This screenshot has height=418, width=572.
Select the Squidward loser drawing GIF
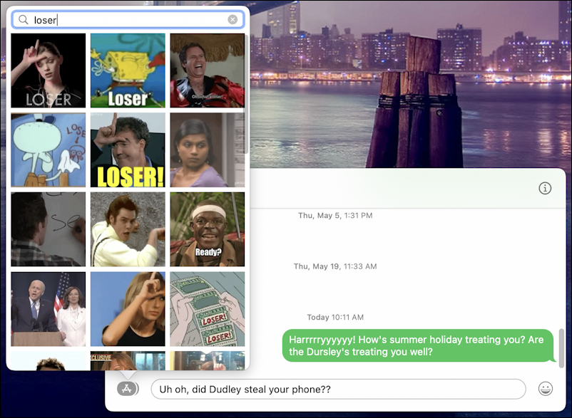click(x=48, y=150)
